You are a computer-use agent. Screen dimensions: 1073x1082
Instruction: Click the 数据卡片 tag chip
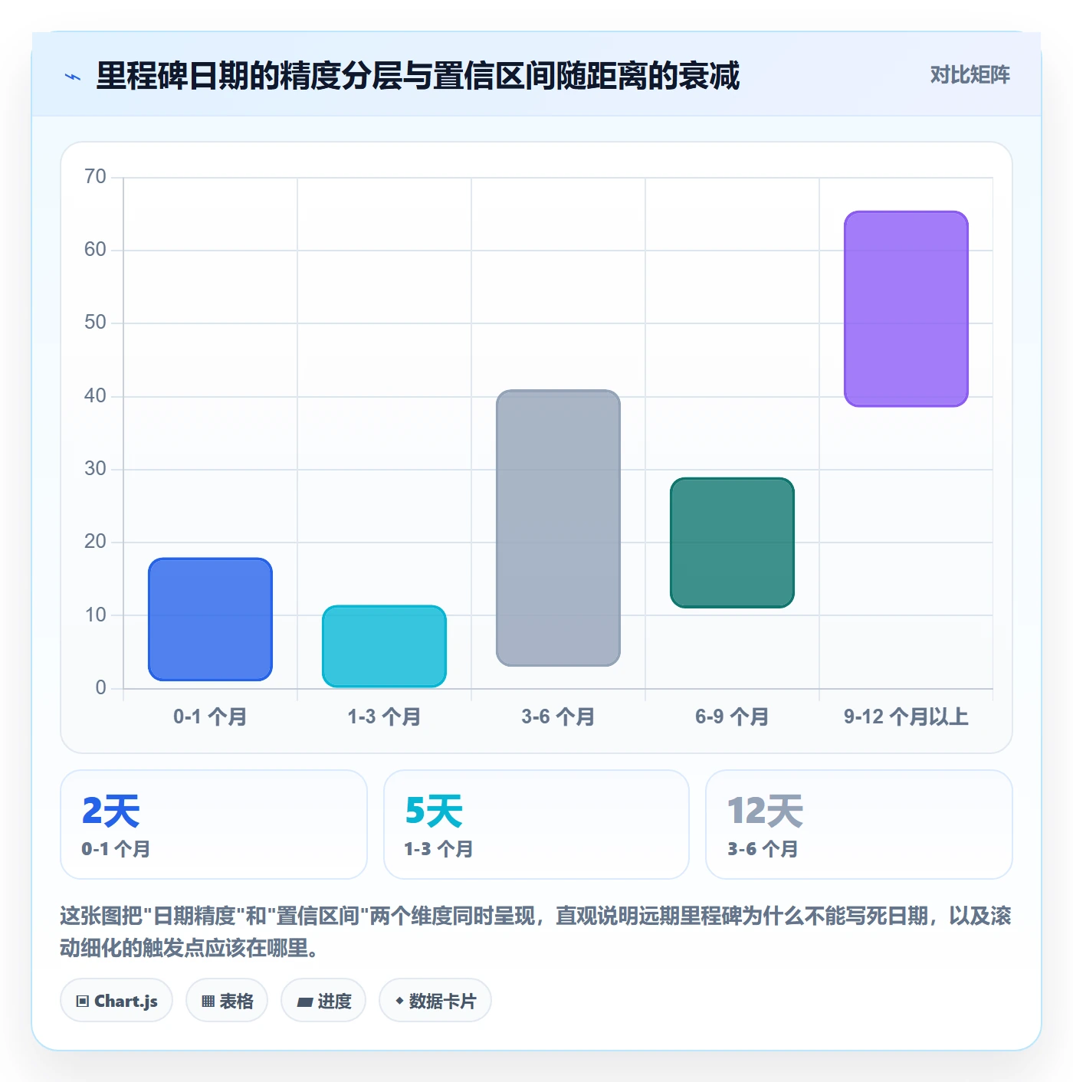[435, 1001]
